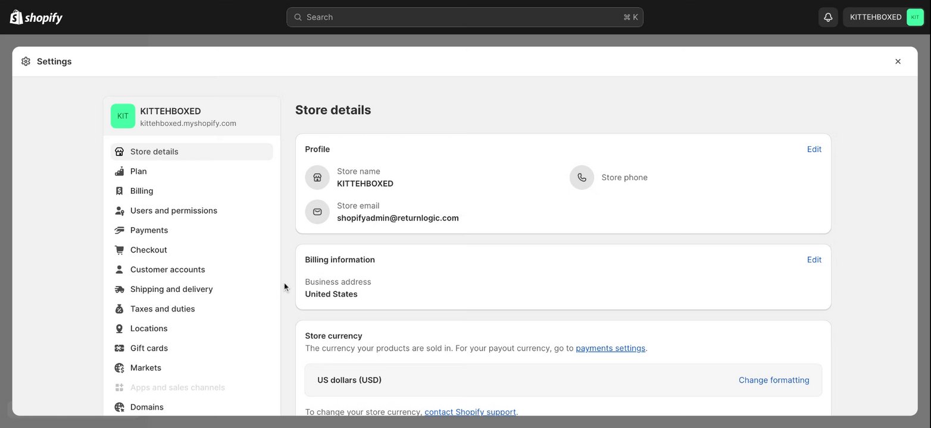Screen dimensions: 931x428
Task: Go to Billing settings
Action: [142, 191]
